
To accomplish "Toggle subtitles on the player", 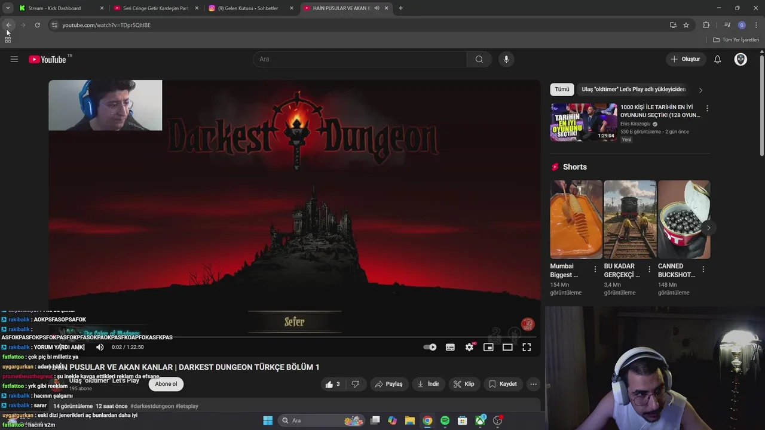I will [x=450, y=347].
